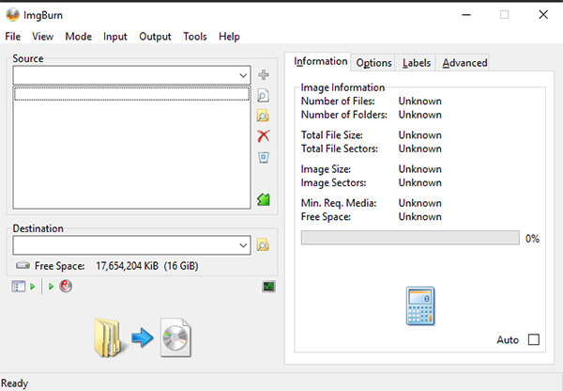Switch to the Advanced tab
Image resolution: width=563 pixels, height=391 pixels.
pos(464,63)
